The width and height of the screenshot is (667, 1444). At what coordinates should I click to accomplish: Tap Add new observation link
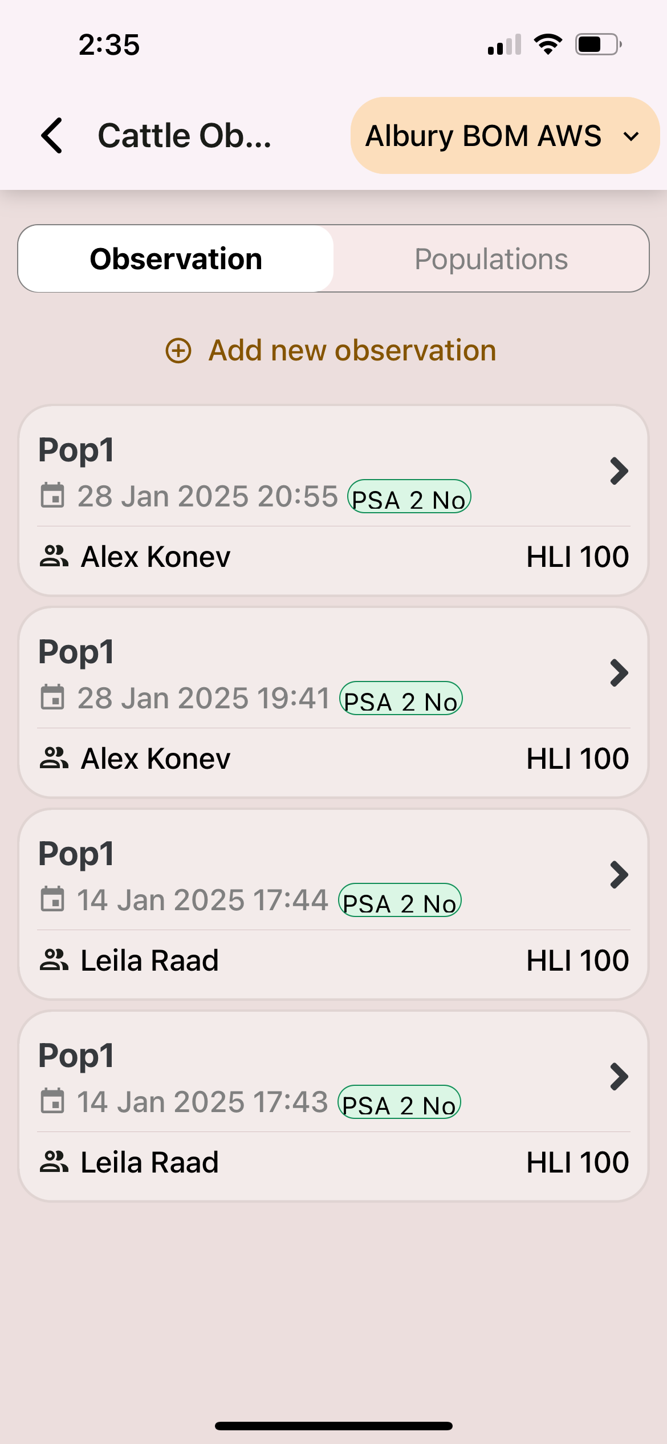coord(352,350)
